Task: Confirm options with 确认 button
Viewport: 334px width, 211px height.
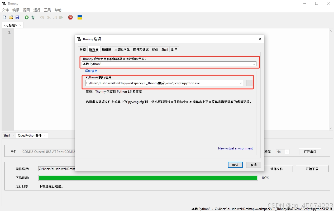Action: click(x=235, y=165)
